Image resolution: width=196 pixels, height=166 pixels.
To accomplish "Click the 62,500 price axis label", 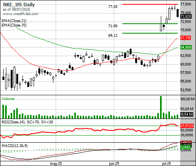I will pyautogui.click(x=186, y=56).
